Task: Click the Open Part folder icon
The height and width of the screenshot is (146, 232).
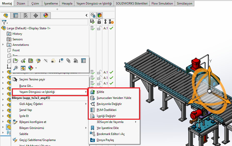Action: click(x=16, y=60)
